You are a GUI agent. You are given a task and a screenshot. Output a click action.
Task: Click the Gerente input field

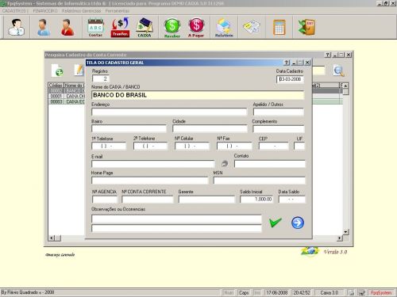(206, 200)
